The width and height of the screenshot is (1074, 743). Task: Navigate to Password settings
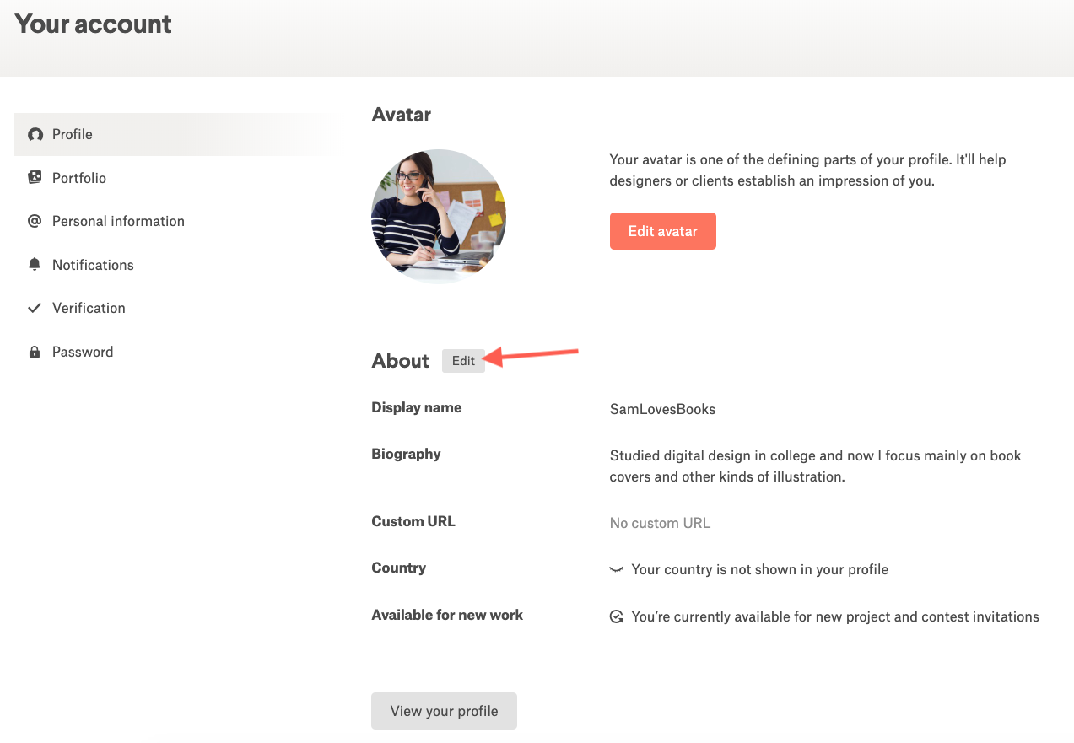point(83,353)
